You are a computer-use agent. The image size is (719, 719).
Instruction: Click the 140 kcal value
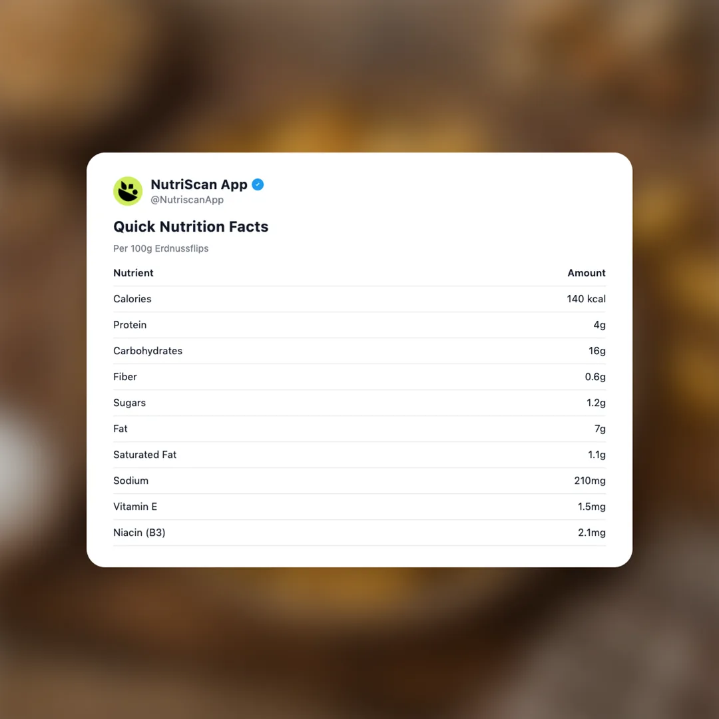pyautogui.click(x=586, y=299)
